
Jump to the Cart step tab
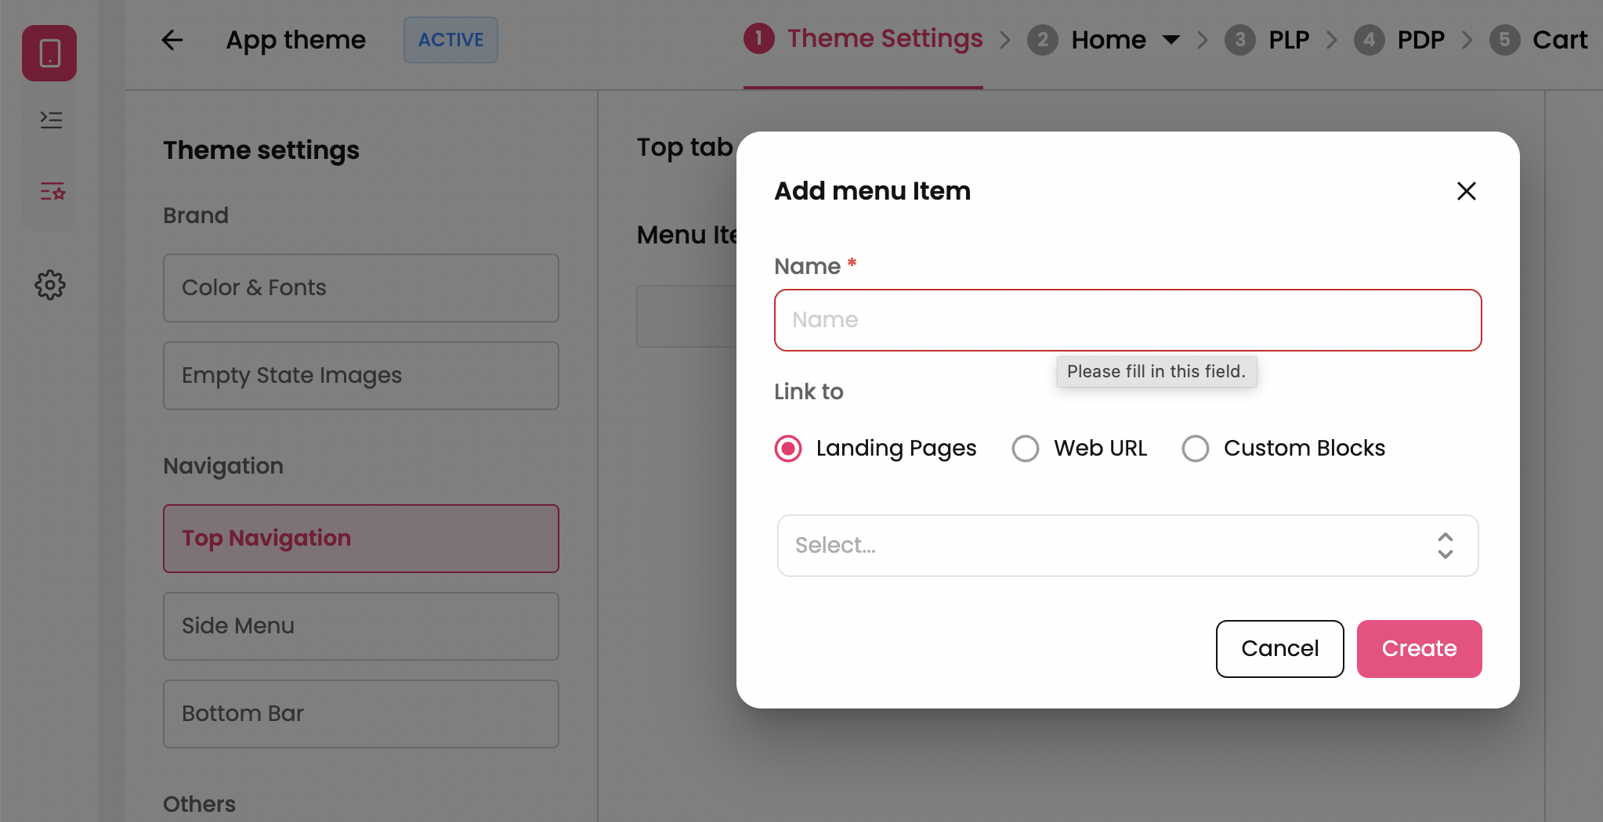click(1559, 40)
